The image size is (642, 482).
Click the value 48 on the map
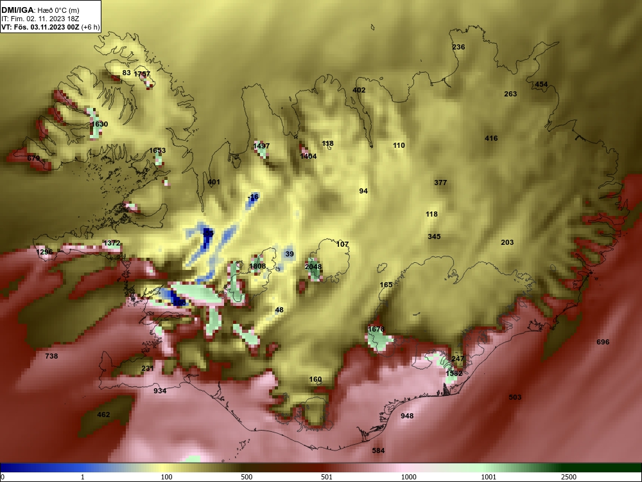pyautogui.click(x=279, y=310)
